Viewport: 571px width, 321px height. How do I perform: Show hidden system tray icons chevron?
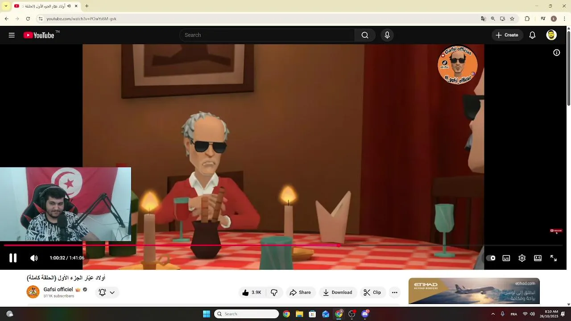493,314
